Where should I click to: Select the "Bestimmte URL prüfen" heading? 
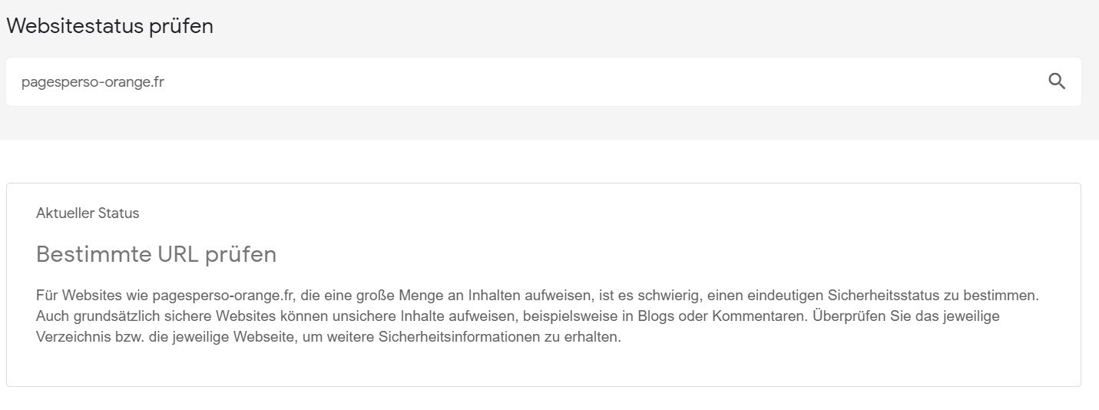tap(156, 254)
